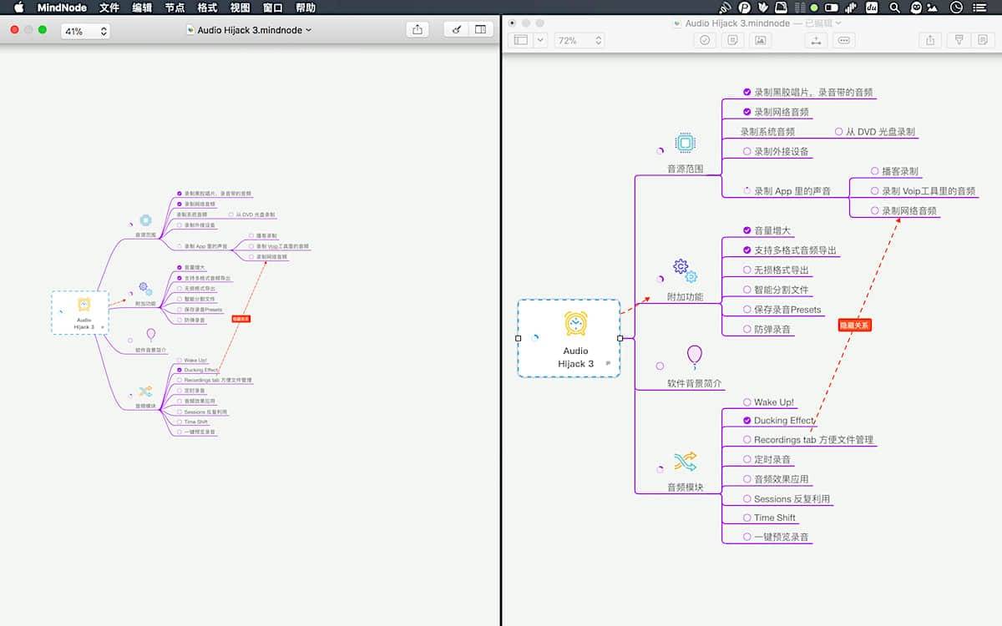Click progress pie beside 音频模块 in right window
The width and height of the screenshot is (1002, 626).
pyautogui.click(x=660, y=469)
